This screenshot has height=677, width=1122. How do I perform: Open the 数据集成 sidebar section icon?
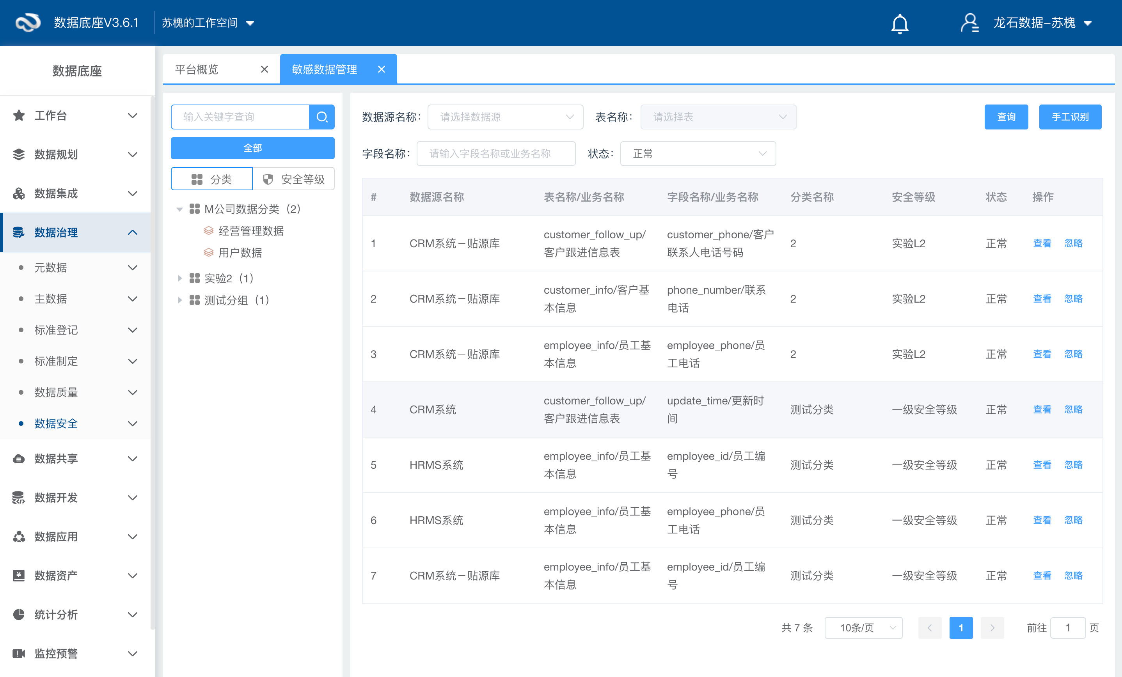pyautogui.click(x=19, y=193)
